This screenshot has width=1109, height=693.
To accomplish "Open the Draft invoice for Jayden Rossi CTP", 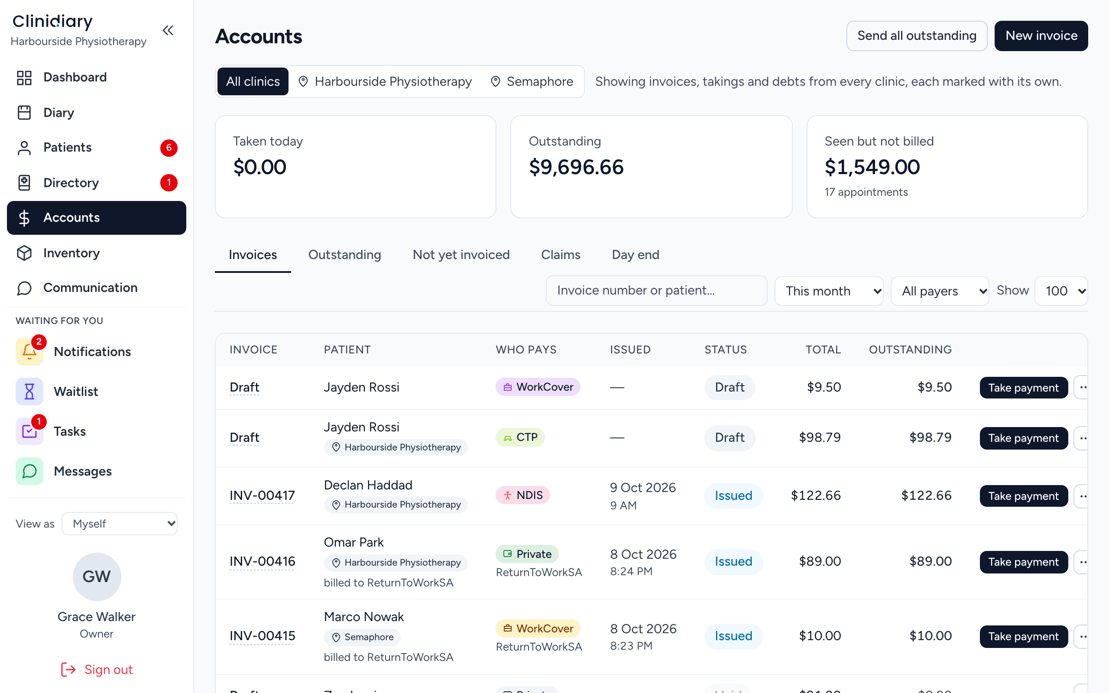I will [244, 438].
